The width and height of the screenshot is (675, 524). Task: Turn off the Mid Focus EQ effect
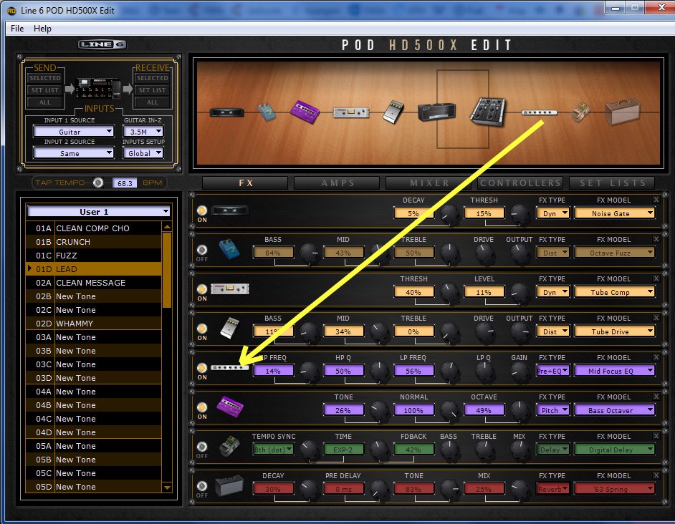(x=202, y=368)
